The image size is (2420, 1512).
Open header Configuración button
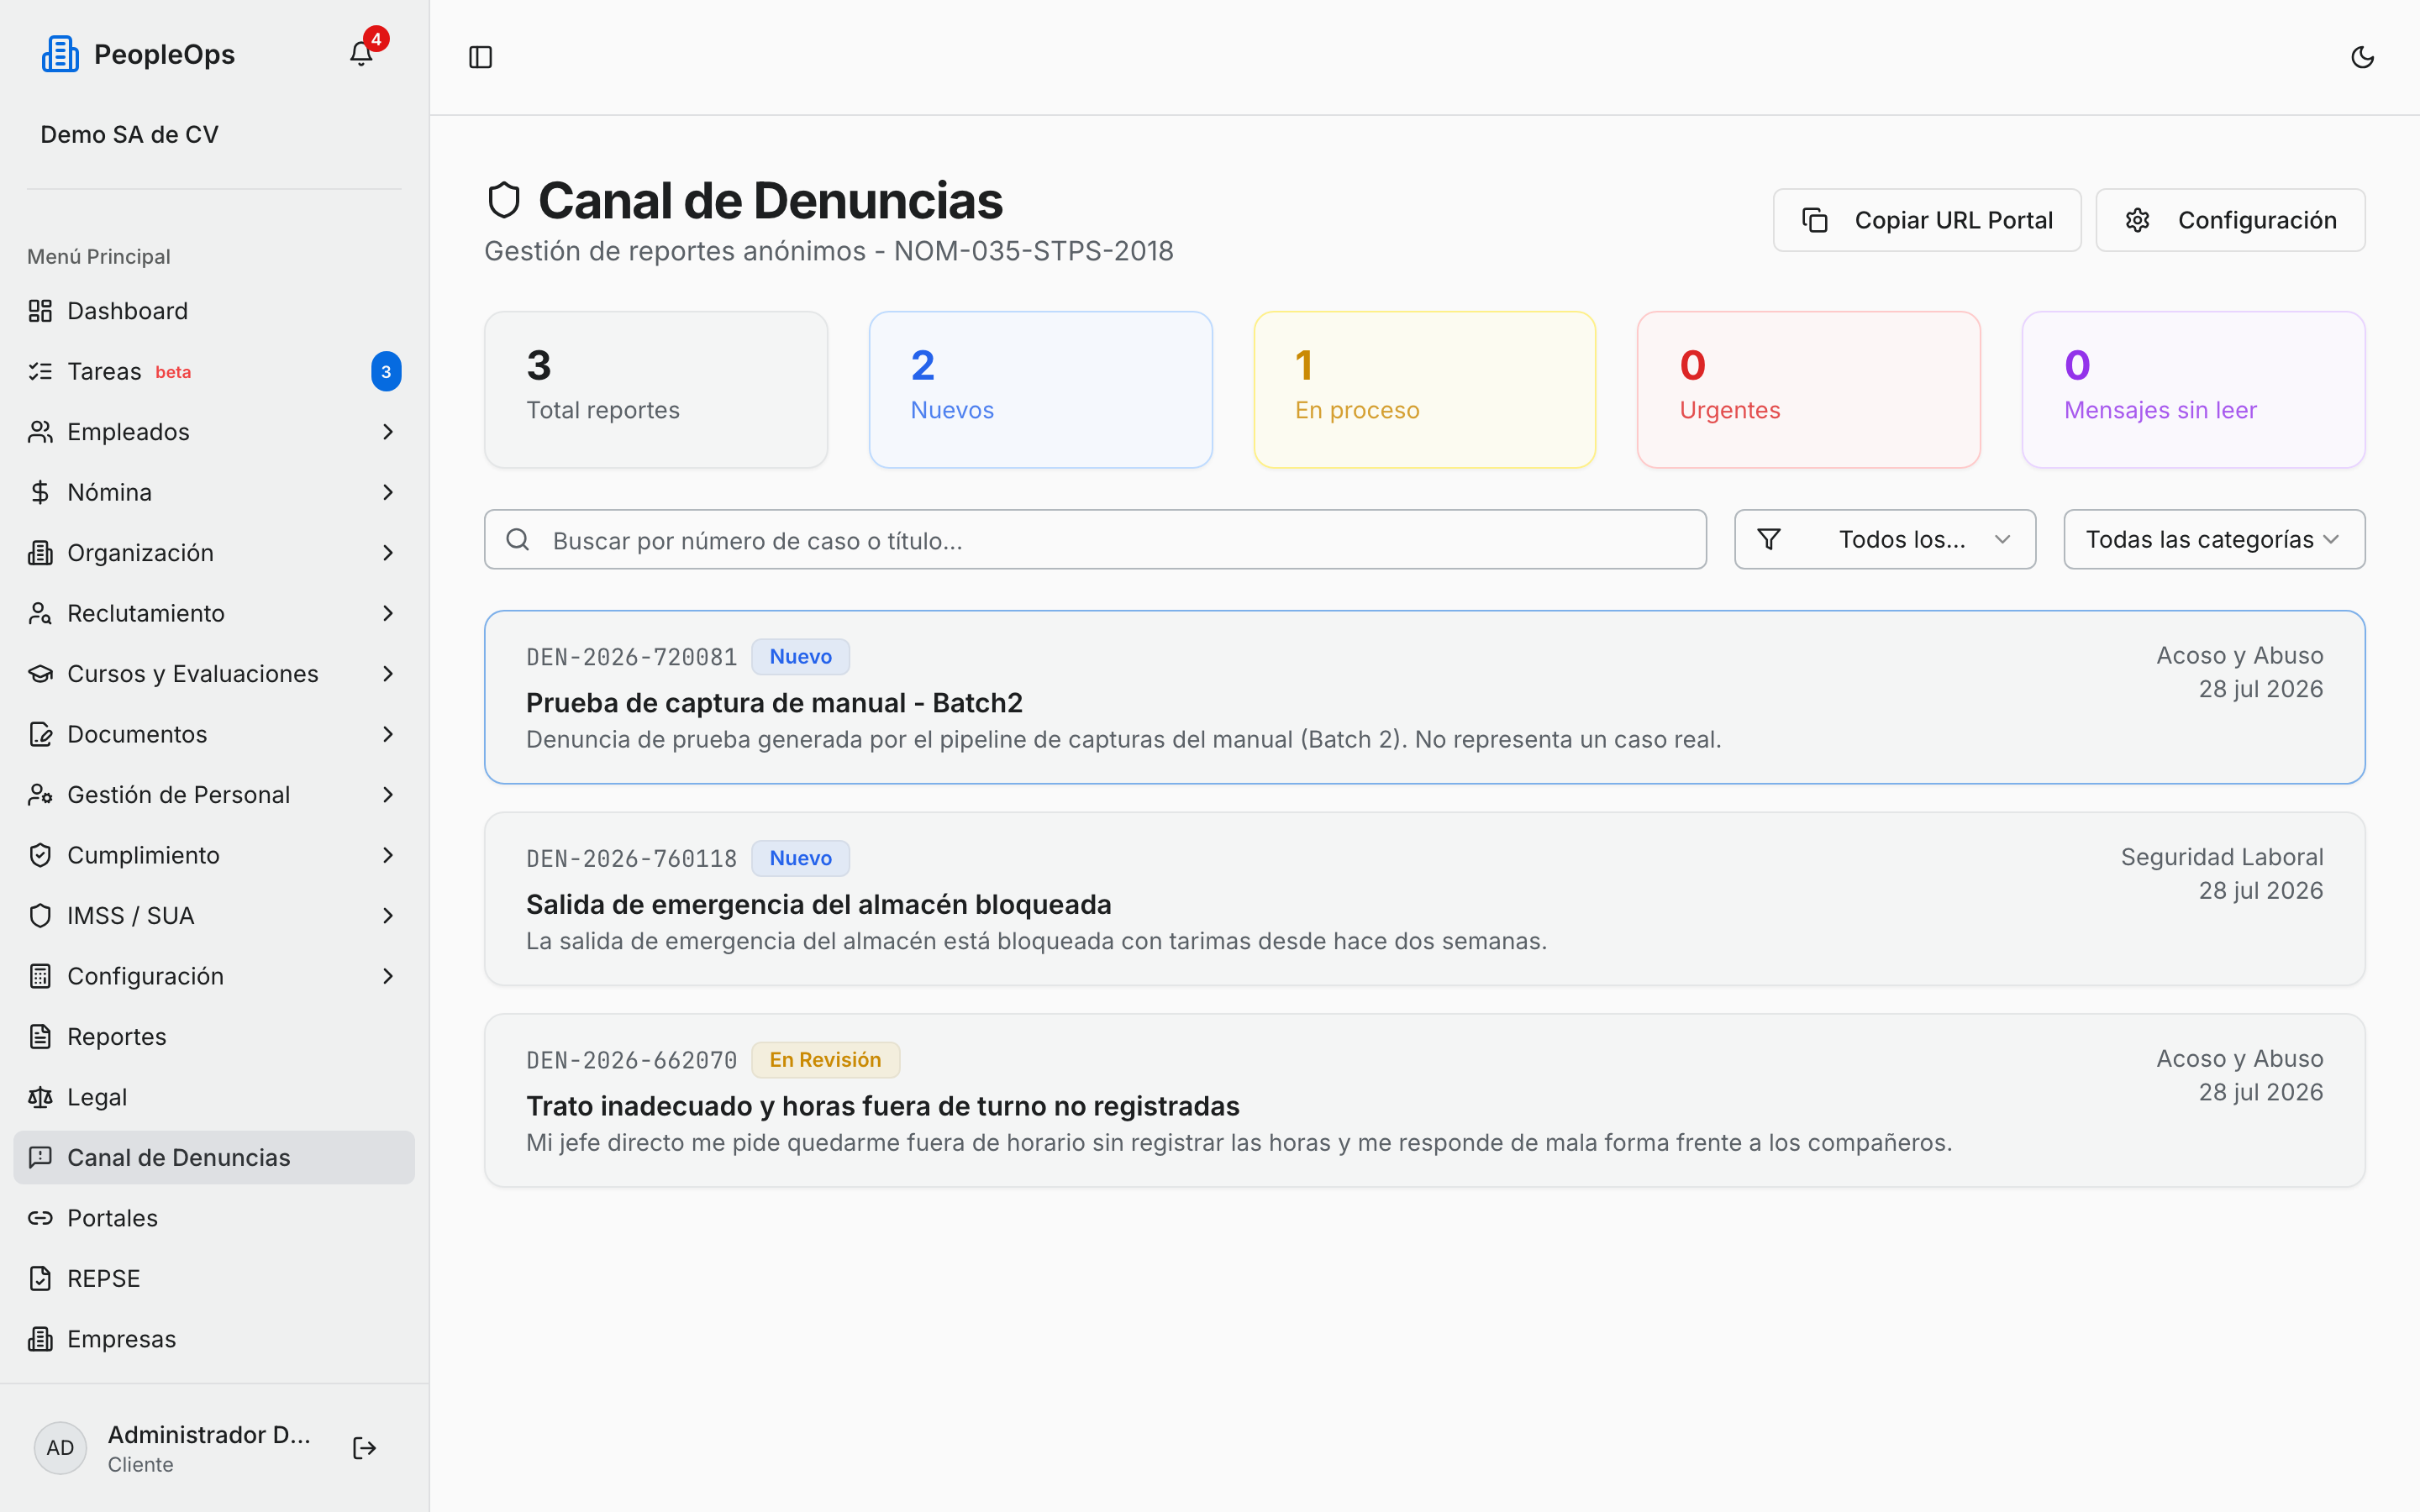pos(2230,220)
